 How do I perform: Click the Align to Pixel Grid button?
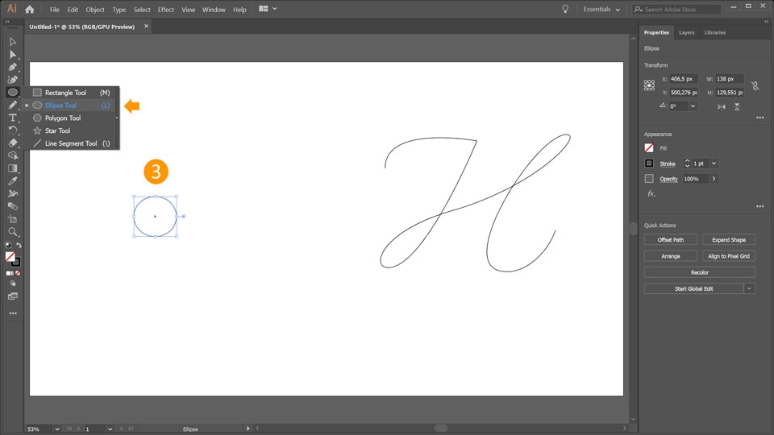(x=729, y=256)
